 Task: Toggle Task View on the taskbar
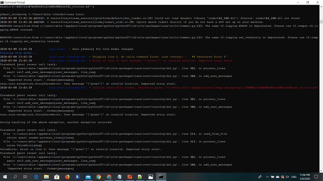coord(25,177)
